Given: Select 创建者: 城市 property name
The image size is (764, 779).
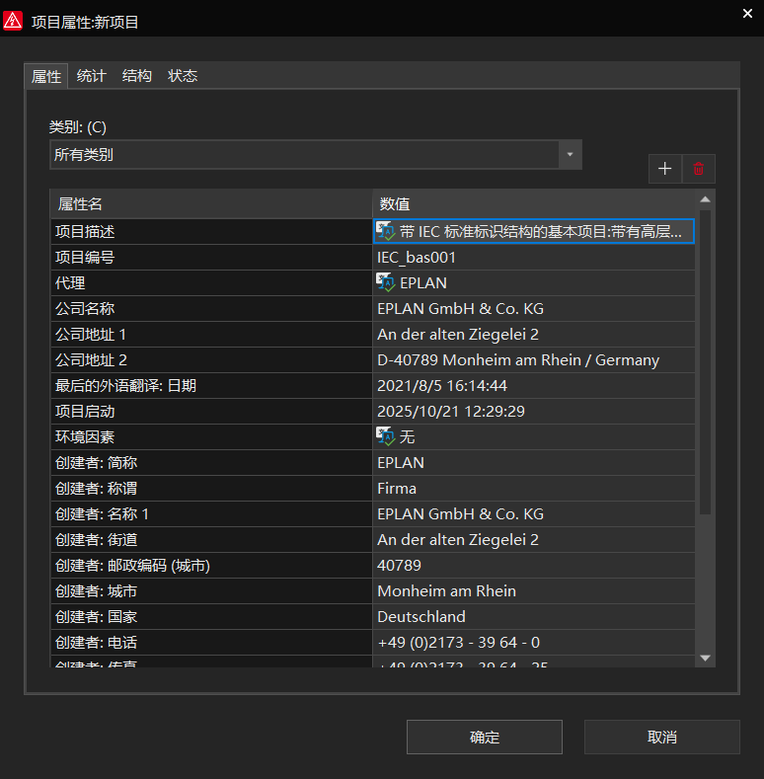Looking at the screenshot, I should [211, 590].
